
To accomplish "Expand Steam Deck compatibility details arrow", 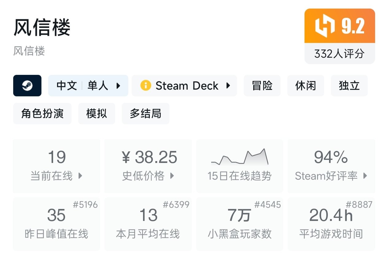I will (x=228, y=86).
